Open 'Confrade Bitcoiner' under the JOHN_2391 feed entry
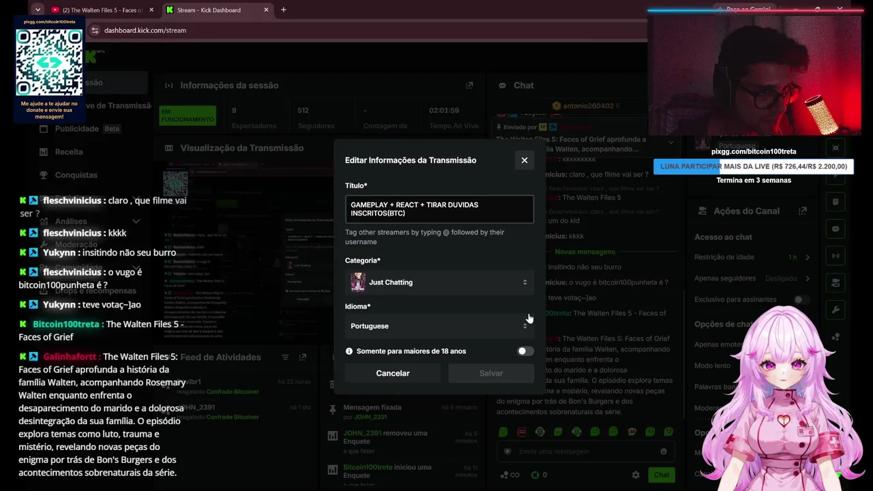Image resolution: width=873 pixels, height=491 pixels. pyautogui.click(x=233, y=417)
